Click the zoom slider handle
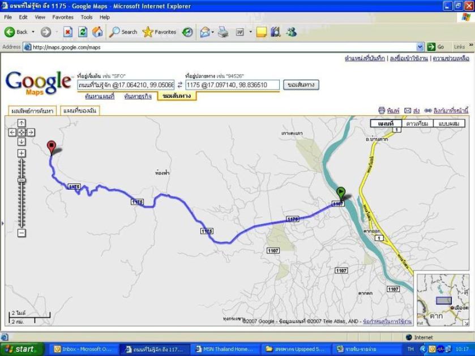 (x=22, y=181)
